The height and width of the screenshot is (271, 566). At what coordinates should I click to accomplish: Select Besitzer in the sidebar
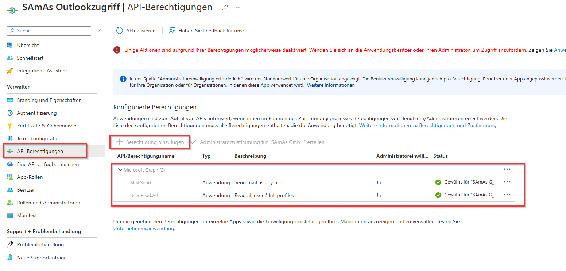coord(26,190)
